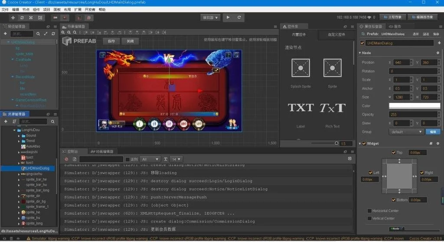Select the rotate transform tool
The height and width of the screenshot is (242, 444).
(22, 18)
